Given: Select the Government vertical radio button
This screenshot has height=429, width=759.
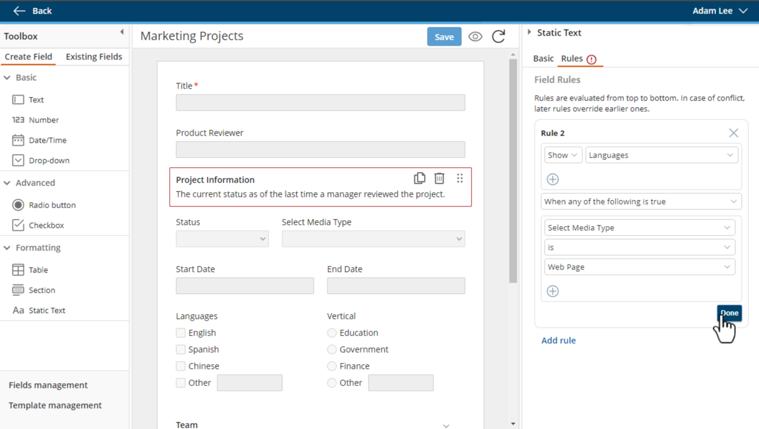Looking at the screenshot, I should pos(332,349).
